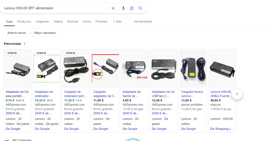Click '2000 € de...' under the 11,90 € item
The image size is (276, 141).
[101, 113]
